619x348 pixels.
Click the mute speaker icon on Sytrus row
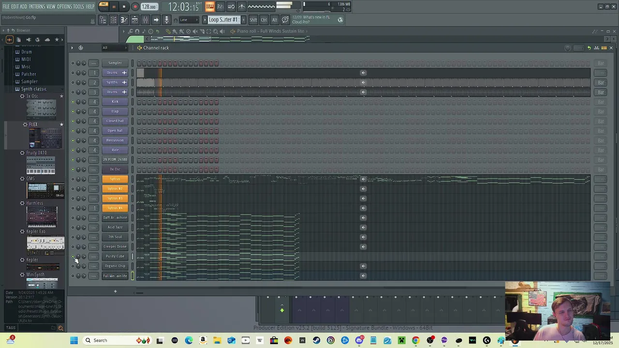point(363,179)
